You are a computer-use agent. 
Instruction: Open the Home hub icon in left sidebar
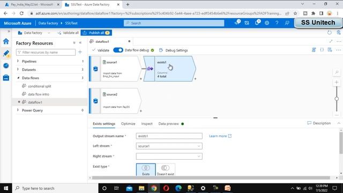coord(6,41)
